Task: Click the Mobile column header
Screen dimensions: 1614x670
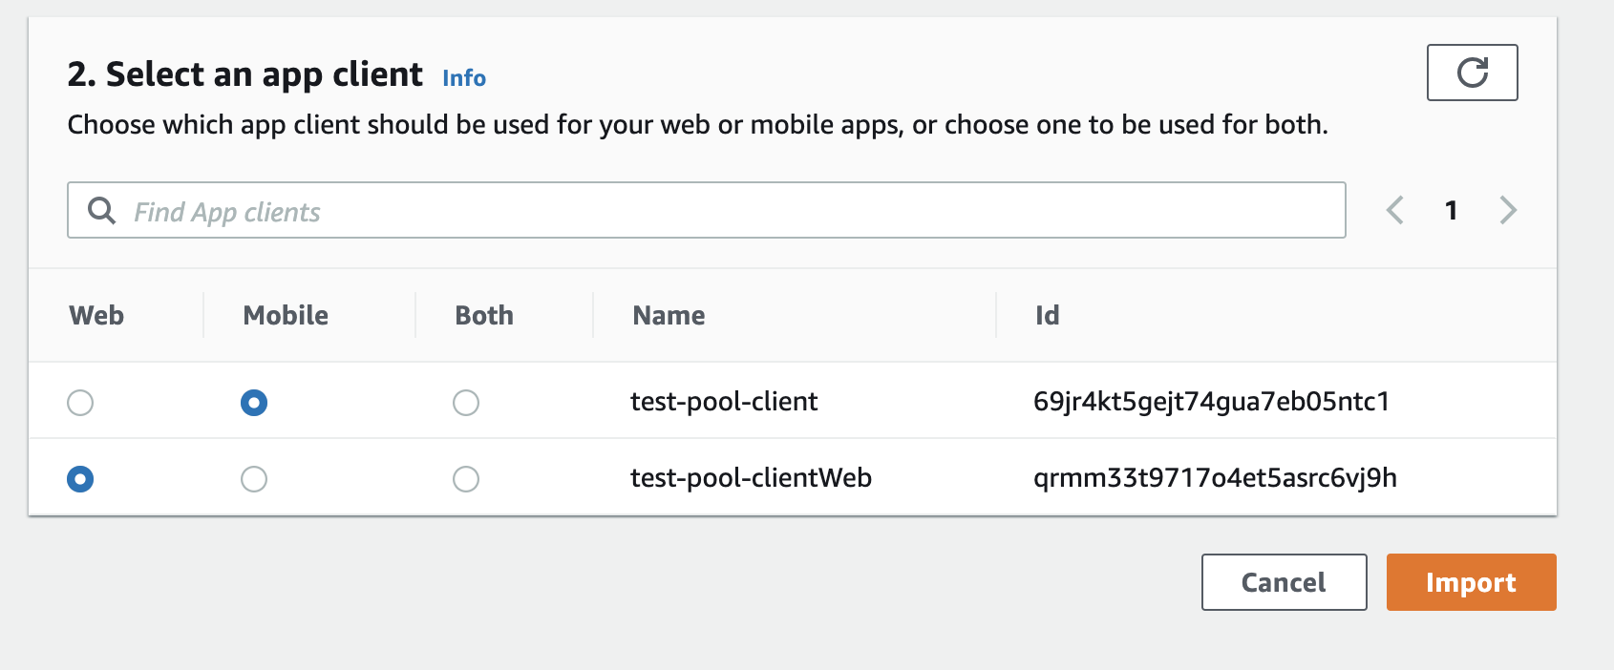Action: point(286,315)
